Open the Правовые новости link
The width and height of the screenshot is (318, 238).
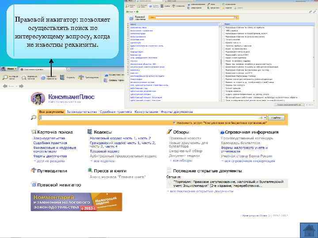[x=185, y=138]
